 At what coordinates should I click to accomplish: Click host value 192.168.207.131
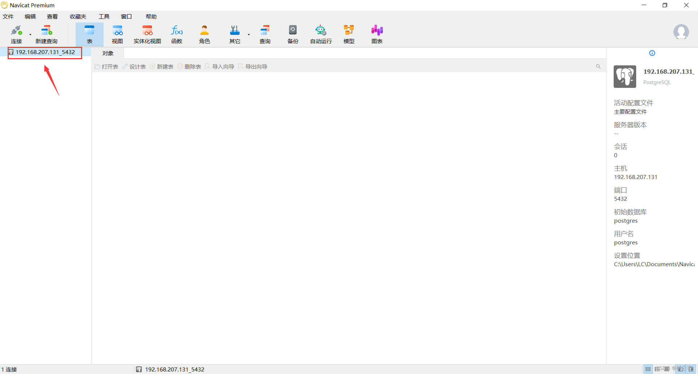(635, 177)
